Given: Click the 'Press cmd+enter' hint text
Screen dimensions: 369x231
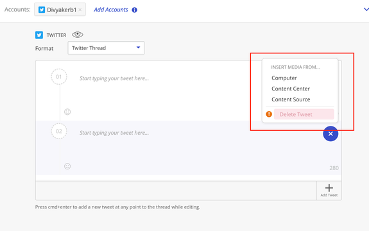Looking at the screenshot, I should coord(117,207).
